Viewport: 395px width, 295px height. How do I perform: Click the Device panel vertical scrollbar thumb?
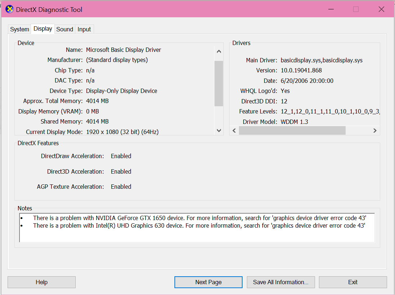point(219,84)
